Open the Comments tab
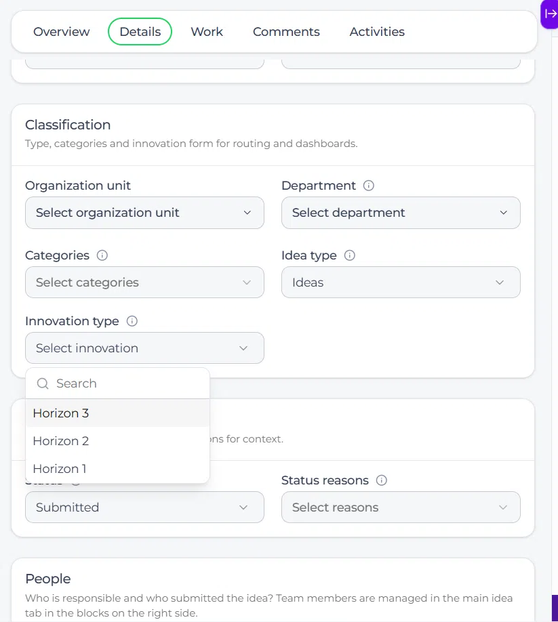 tap(286, 32)
